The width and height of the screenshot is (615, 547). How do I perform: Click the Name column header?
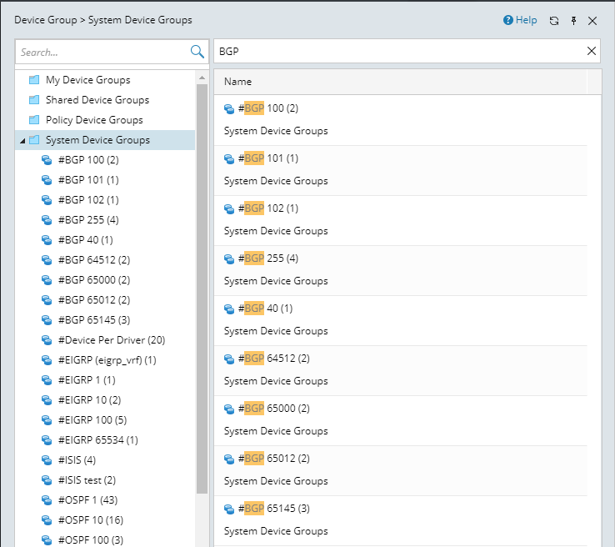(x=238, y=82)
